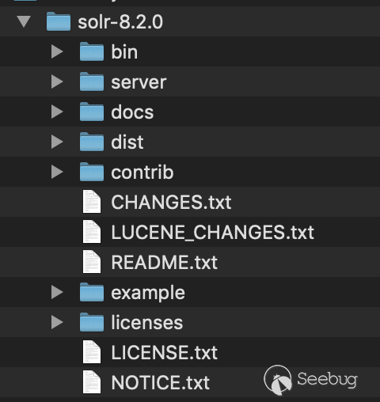Click the bin folder icon
This screenshot has width=380, height=402.
92,51
